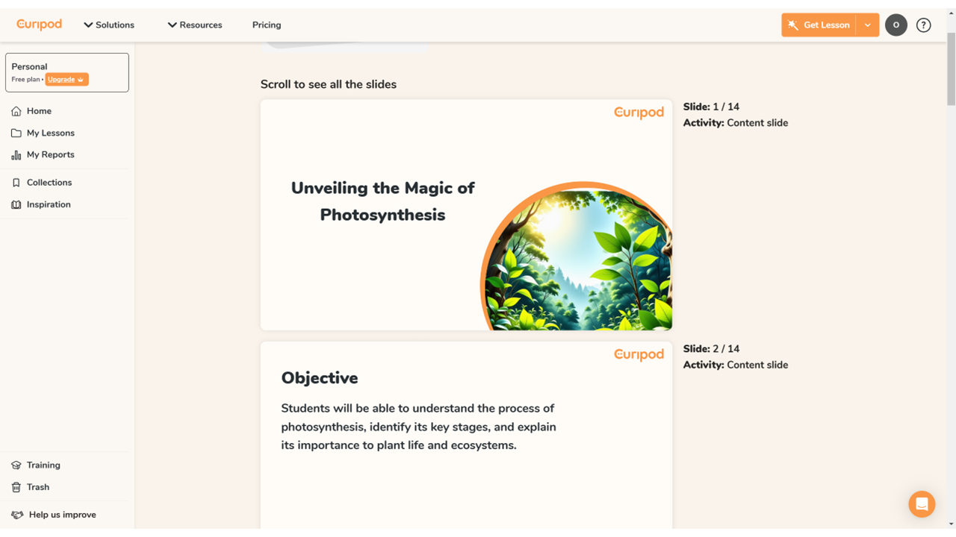Click the Training graduation cap icon

click(16, 465)
